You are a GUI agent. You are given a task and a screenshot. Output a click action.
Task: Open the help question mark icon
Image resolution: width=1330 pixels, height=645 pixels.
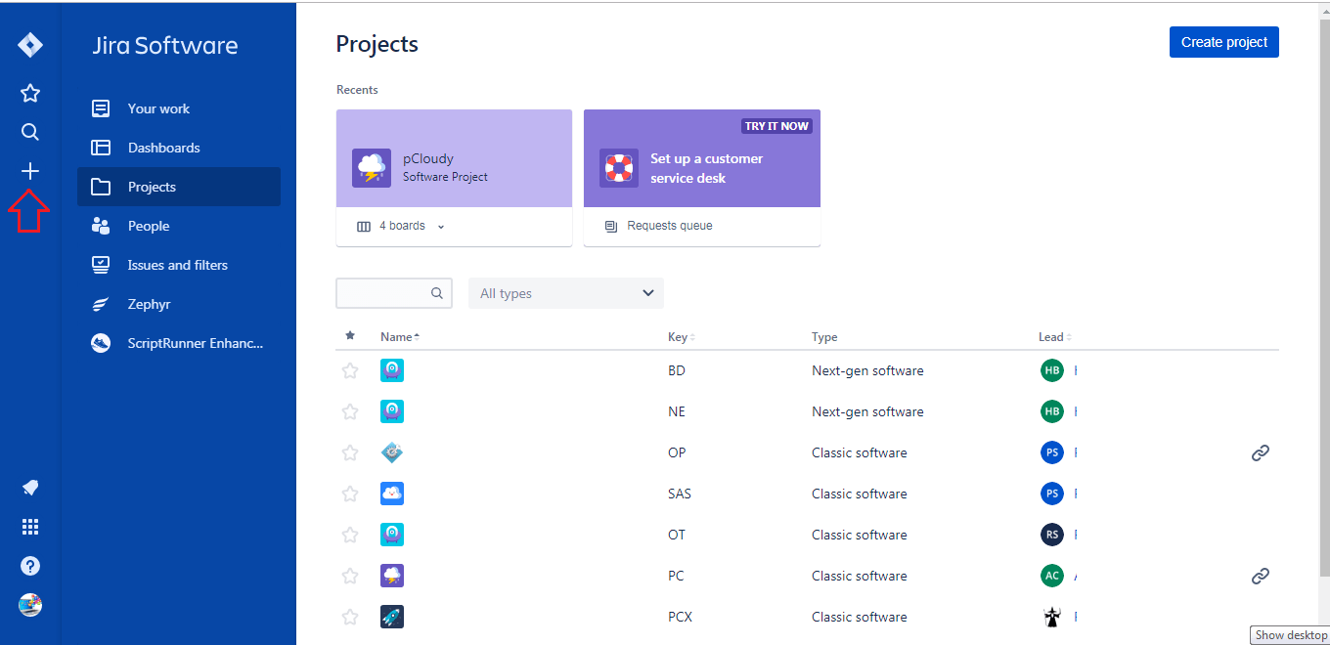[30, 566]
